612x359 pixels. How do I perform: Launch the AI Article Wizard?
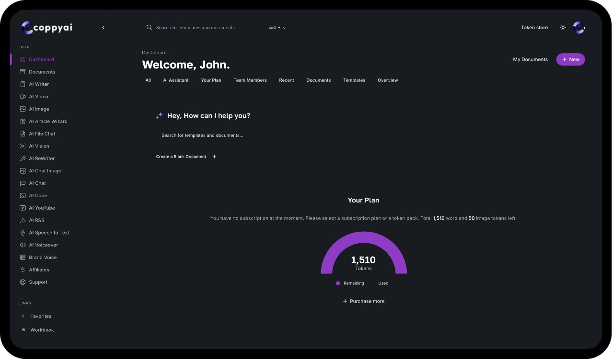pyautogui.click(x=47, y=121)
